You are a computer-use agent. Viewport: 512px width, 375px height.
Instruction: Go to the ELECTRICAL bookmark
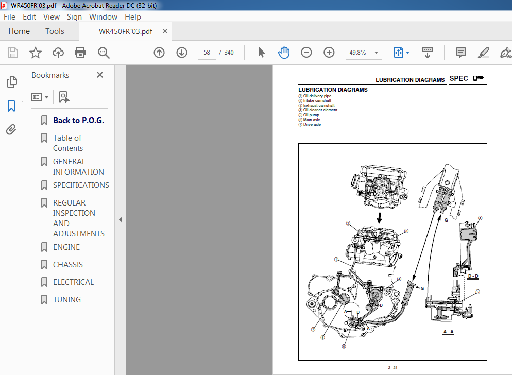click(x=73, y=282)
